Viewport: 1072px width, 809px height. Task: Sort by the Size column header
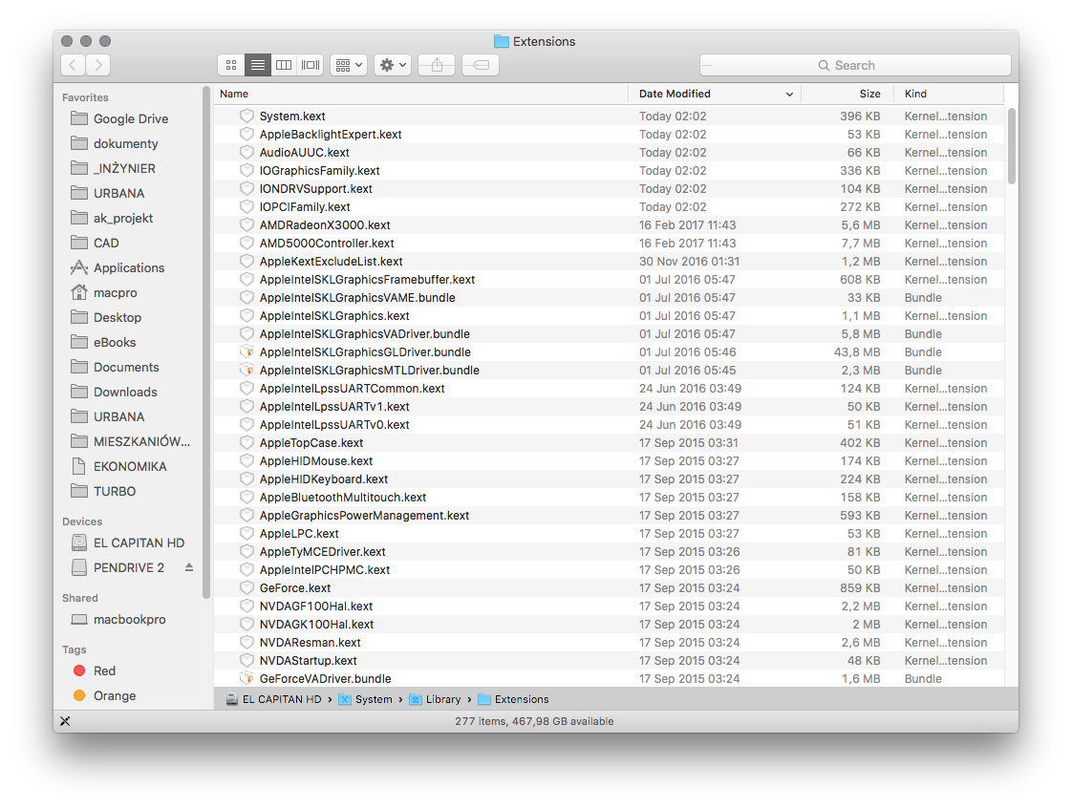click(x=847, y=94)
